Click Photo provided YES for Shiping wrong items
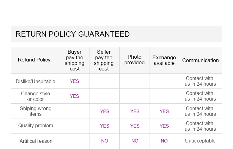233x149 pixels. (x=135, y=111)
